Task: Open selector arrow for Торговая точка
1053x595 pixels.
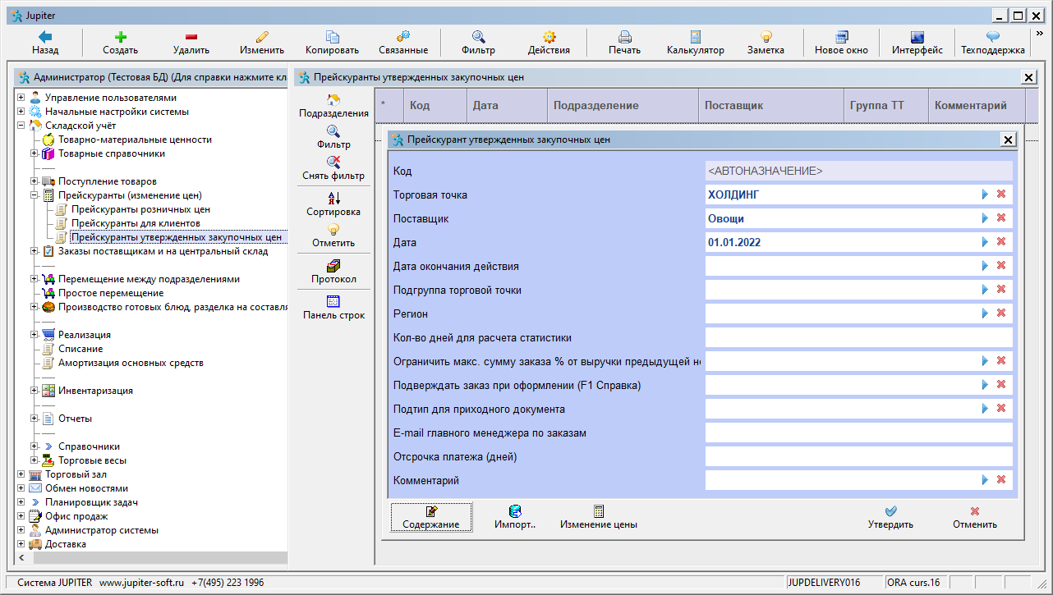Action: [985, 195]
